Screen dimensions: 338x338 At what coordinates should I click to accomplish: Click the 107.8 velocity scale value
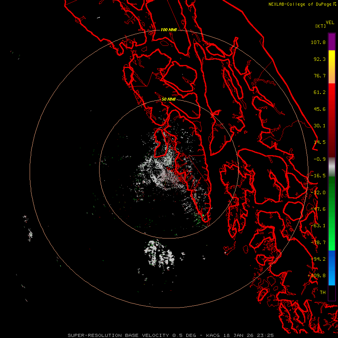[318, 42]
